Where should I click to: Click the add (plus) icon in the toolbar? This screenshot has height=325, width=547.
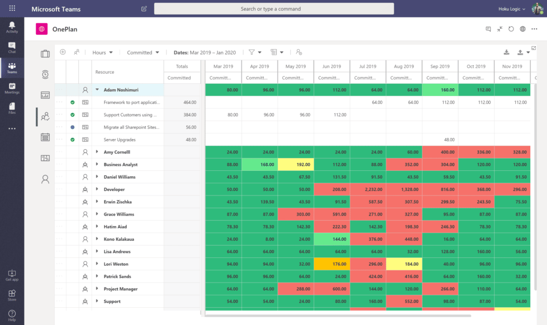(x=63, y=52)
